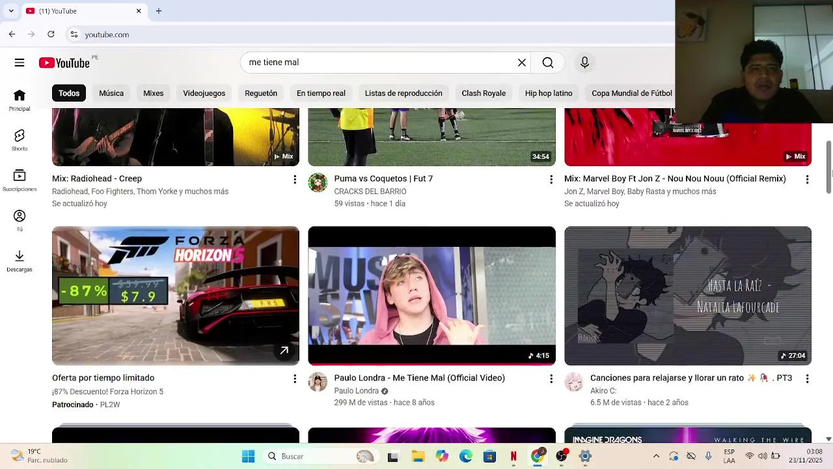Open Suscripciones in the sidebar
This screenshot has width=833, height=469.
click(x=20, y=180)
